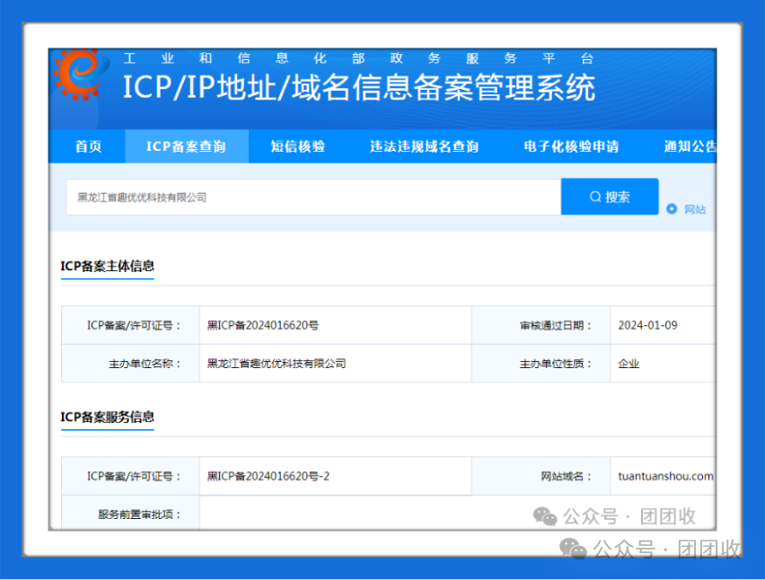Viewport: 765px width, 580px height.
Task: Click the tuantuanshou.com domain value
Action: [x=665, y=476]
